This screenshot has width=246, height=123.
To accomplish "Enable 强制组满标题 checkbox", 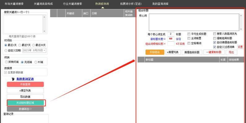I will pos(214,38).
